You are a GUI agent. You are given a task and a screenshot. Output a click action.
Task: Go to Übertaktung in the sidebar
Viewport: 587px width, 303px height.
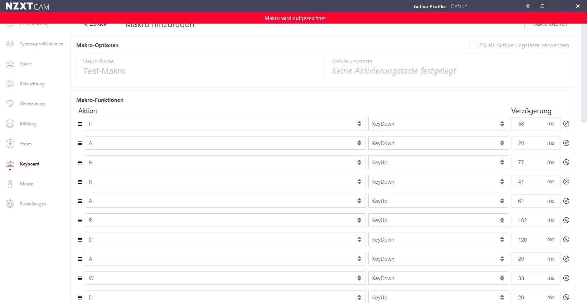coord(32,104)
